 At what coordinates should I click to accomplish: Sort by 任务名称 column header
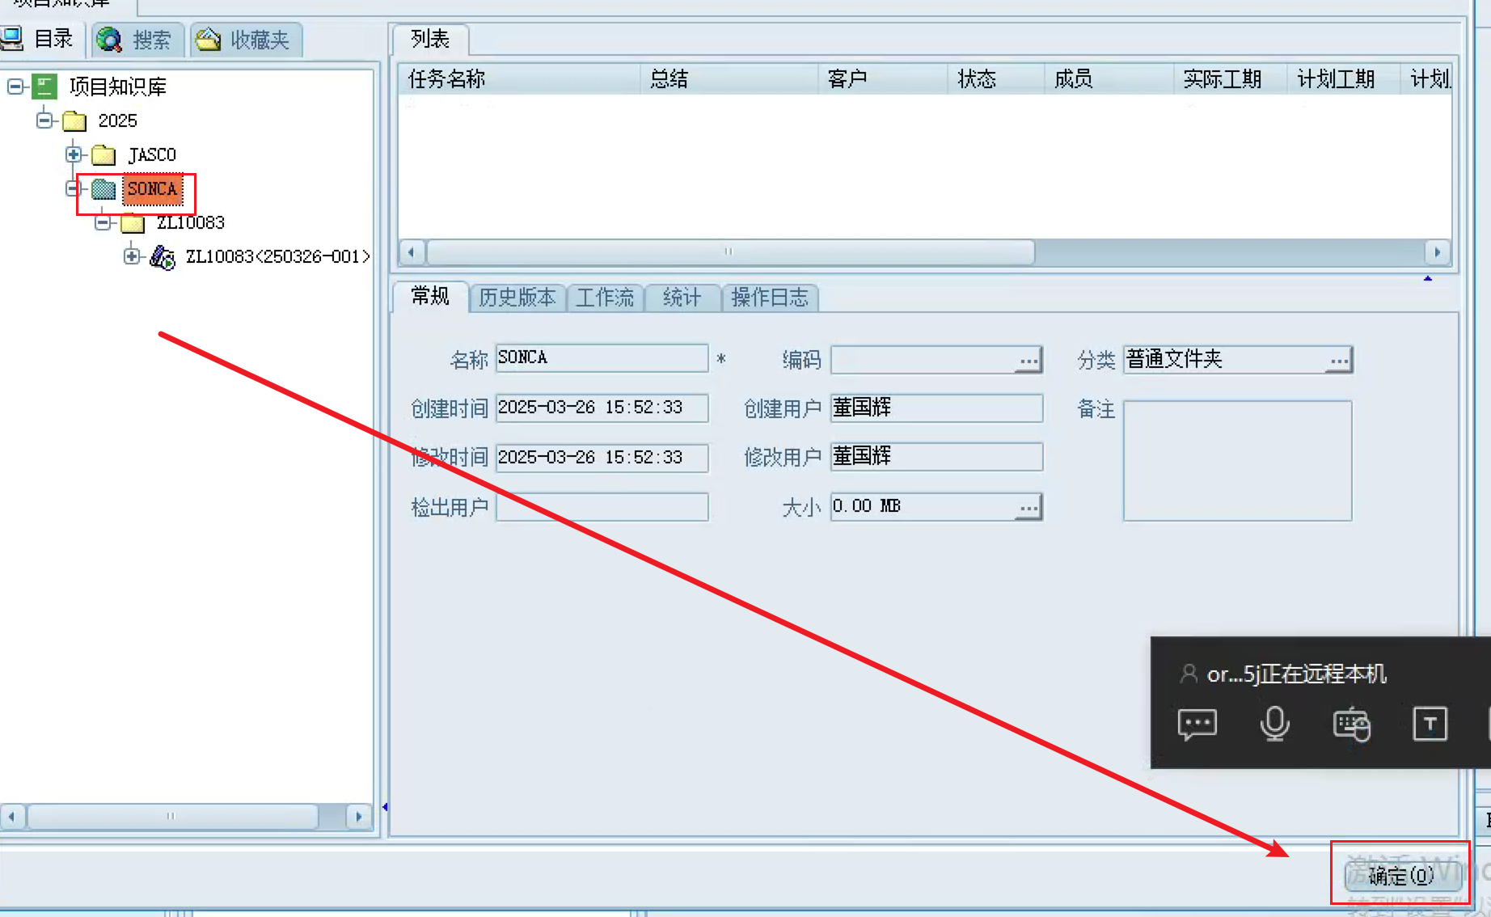519,78
